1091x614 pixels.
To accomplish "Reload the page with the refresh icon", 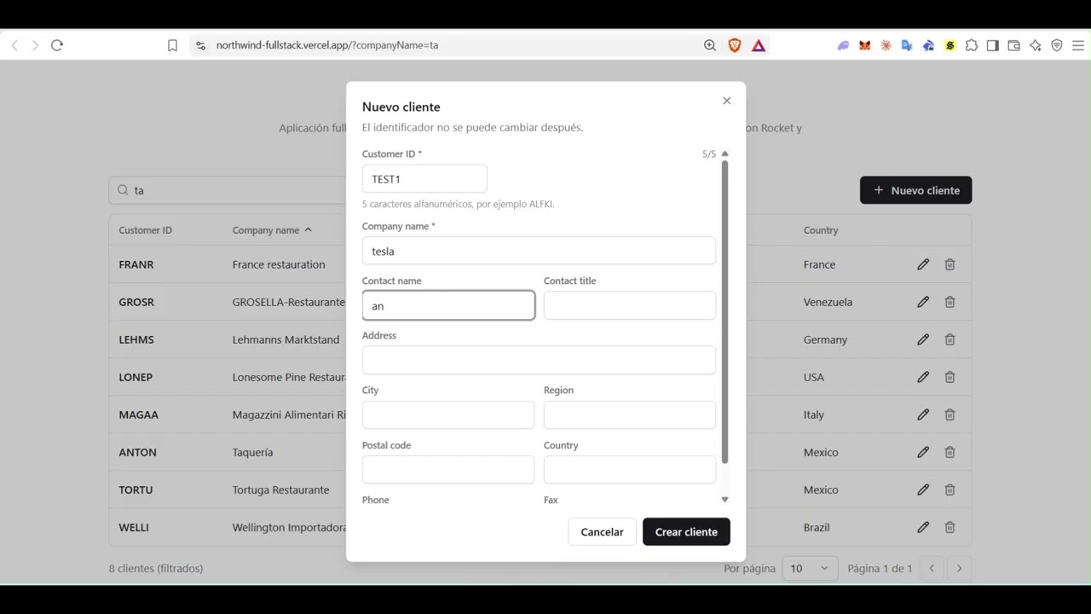I will pos(57,45).
